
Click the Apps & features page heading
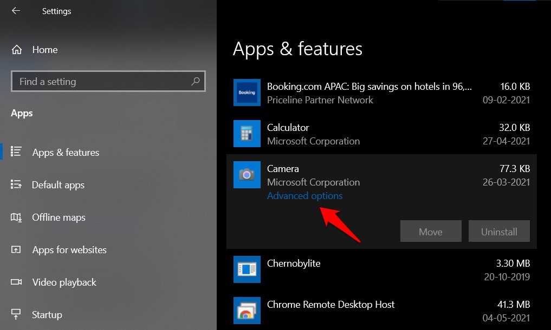pyautogui.click(x=297, y=49)
